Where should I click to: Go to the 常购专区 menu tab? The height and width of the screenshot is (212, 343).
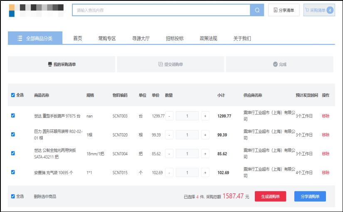click(x=107, y=39)
